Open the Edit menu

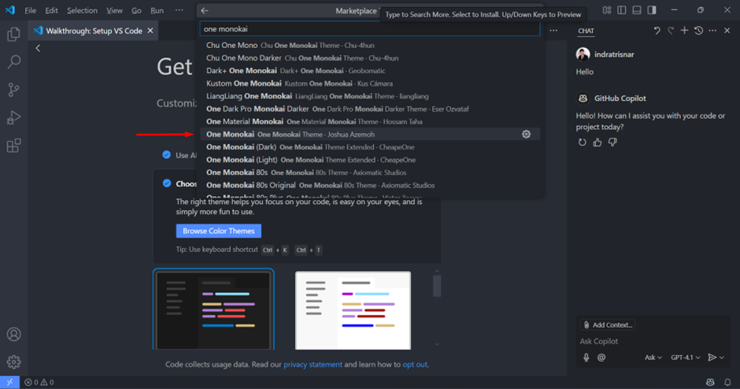coord(51,10)
